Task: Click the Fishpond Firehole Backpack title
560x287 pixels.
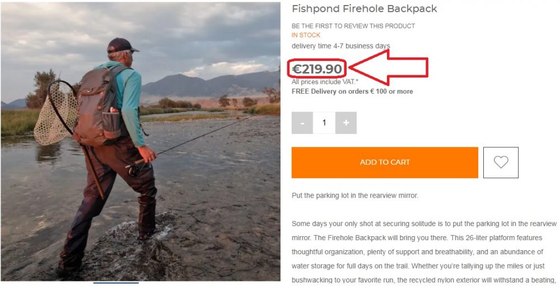Action: 365,9
